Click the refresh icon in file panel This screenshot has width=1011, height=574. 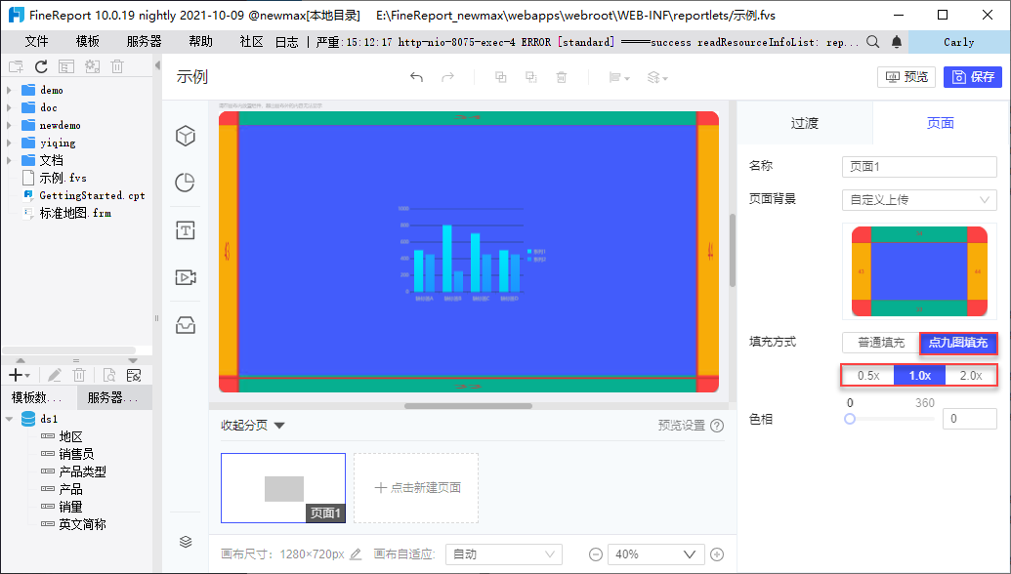(41, 66)
